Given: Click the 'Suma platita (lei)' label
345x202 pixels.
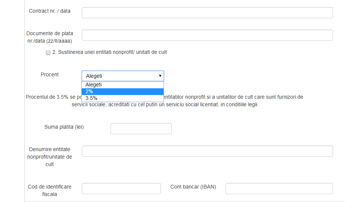Looking at the screenshot, I should point(64,127).
